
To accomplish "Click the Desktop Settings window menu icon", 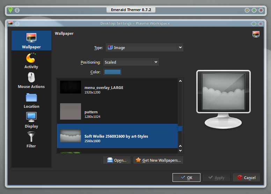I will [x=10, y=23].
